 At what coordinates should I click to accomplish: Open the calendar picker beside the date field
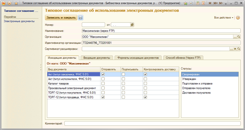[132, 25]
